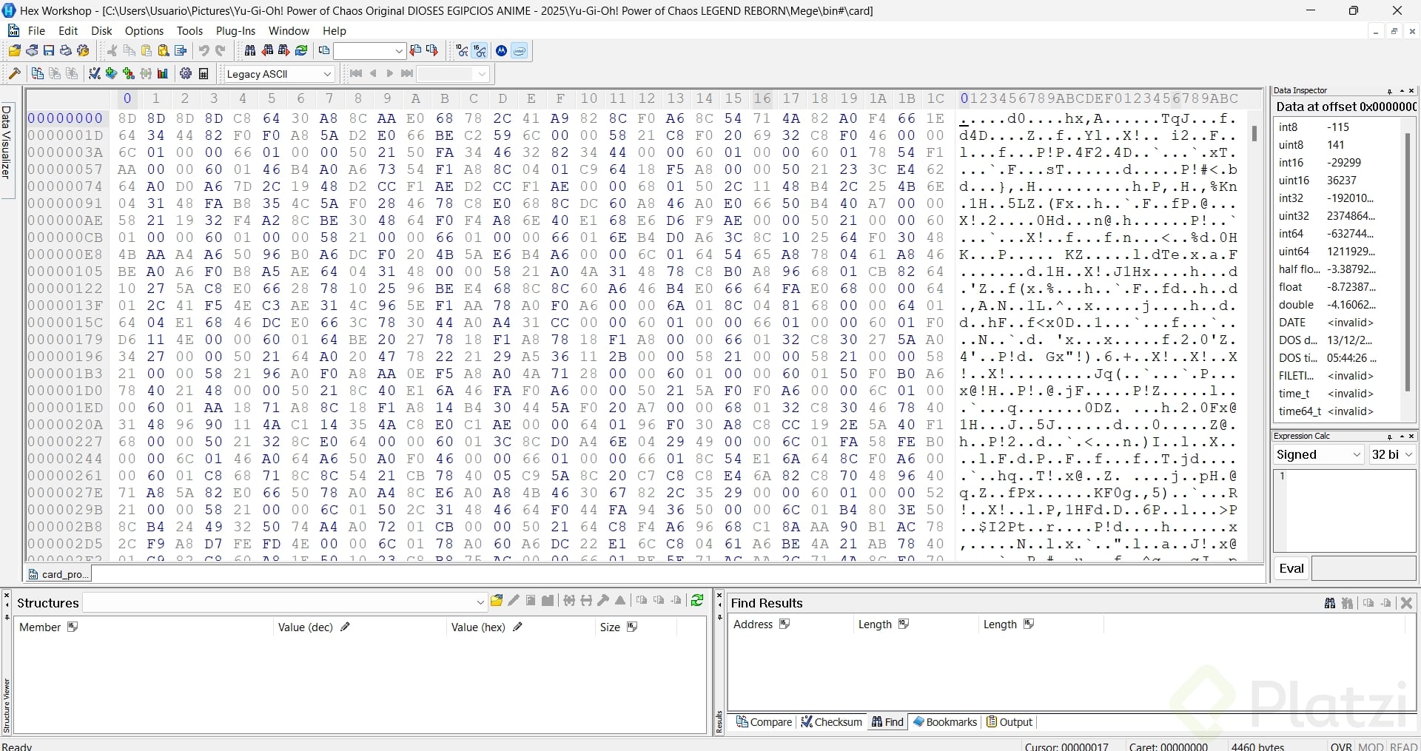Click the hex editor vertical scrollbar thumb
The height and width of the screenshot is (751, 1421).
point(1254,133)
